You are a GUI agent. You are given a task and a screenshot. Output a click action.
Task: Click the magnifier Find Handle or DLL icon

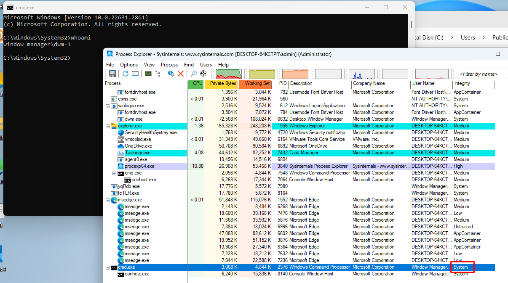(194, 74)
